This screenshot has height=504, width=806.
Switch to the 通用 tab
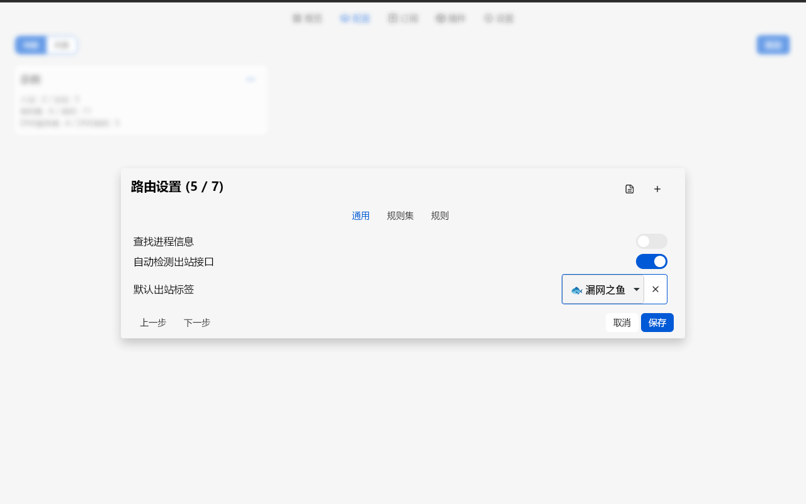point(361,215)
